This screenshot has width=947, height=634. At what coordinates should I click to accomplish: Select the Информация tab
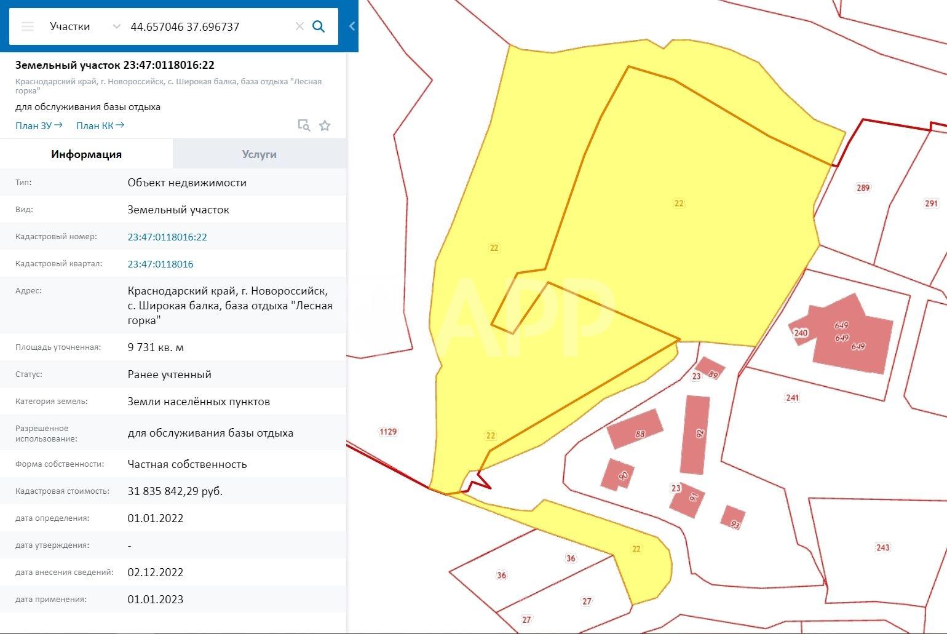[x=86, y=154]
